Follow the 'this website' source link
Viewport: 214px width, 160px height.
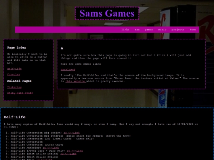(x=76, y=81)
